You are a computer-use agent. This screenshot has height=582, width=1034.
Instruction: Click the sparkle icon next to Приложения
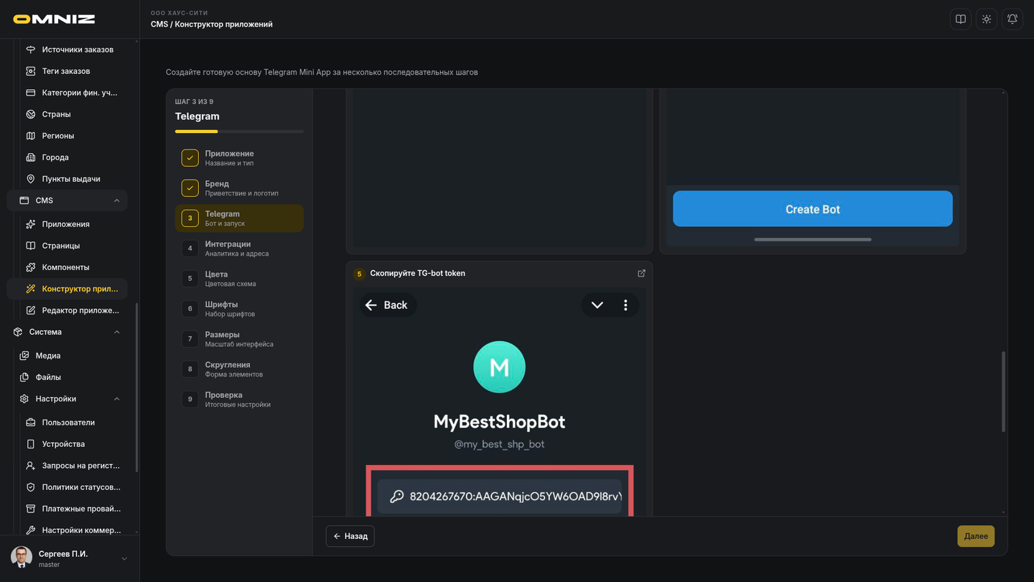pos(31,224)
